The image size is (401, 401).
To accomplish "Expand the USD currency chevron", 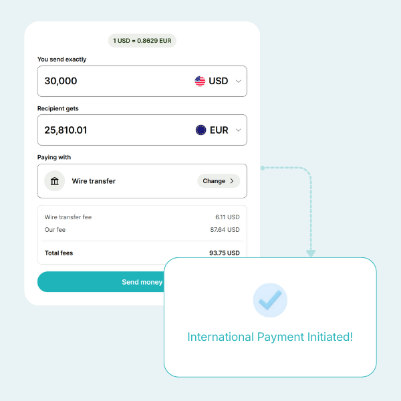I will tap(239, 82).
